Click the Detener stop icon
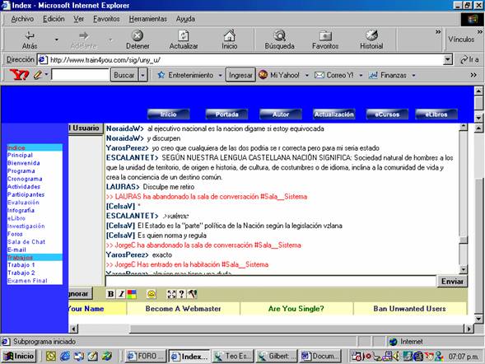485x364 pixels. coord(138,35)
